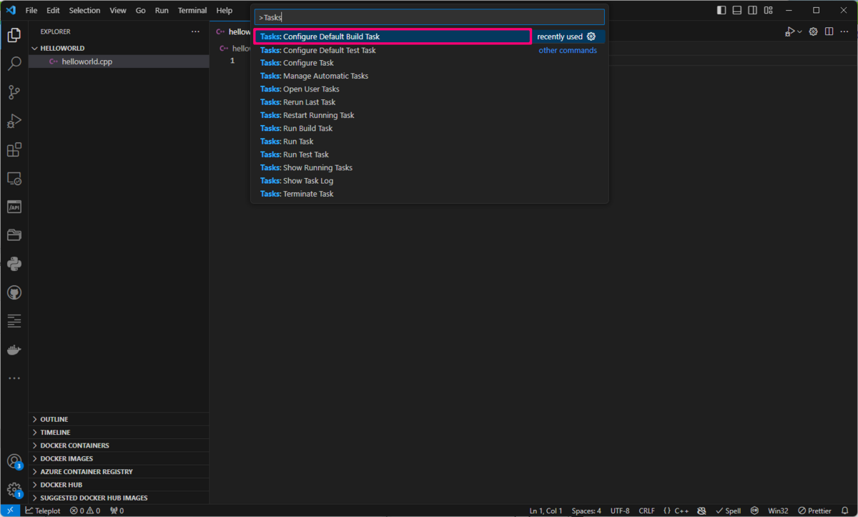Open the lines-icon view above Docker
This screenshot has height=517, width=858.
pyautogui.click(x=14, y=321)
